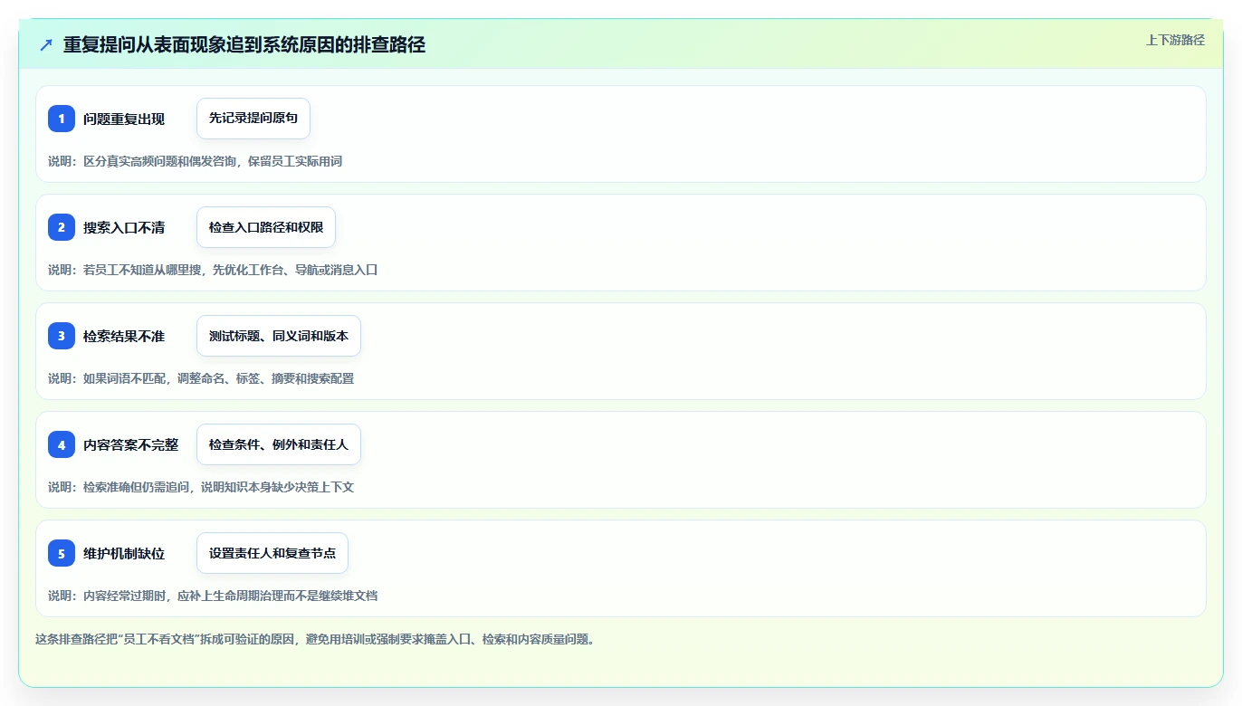
Task: Click step number 3 badge
Action: point(62,336)
